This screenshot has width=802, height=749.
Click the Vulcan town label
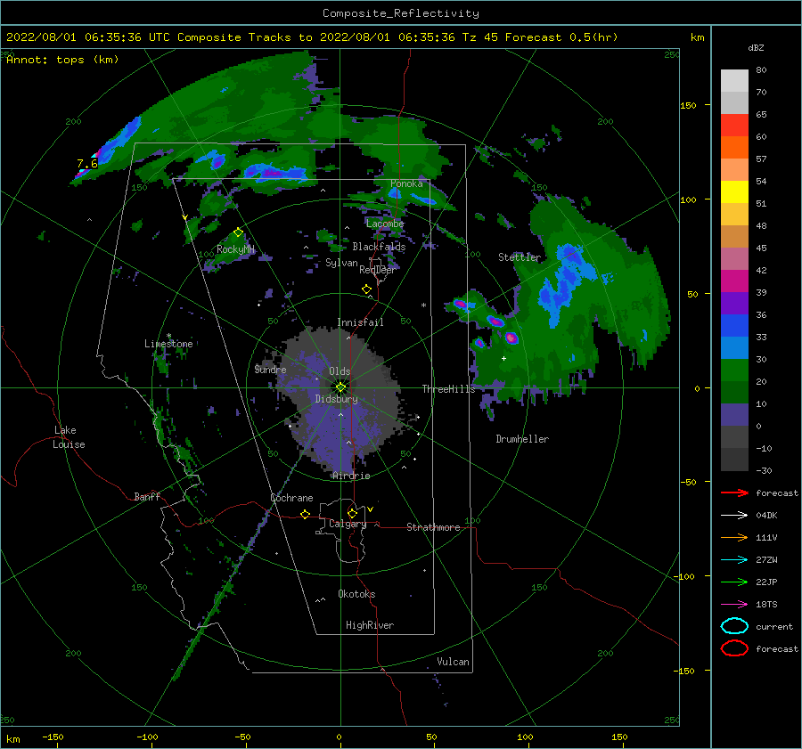[x=454, y=662]
